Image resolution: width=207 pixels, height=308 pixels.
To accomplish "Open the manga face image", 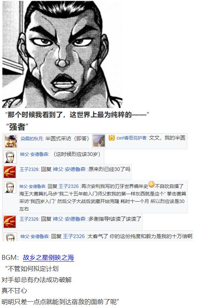I will 62,54.
